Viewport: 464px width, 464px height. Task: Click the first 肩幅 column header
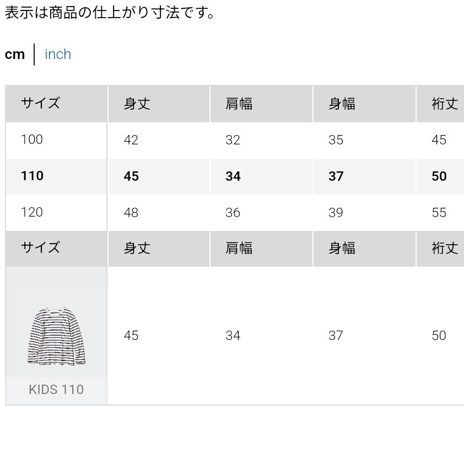point(261,104)
